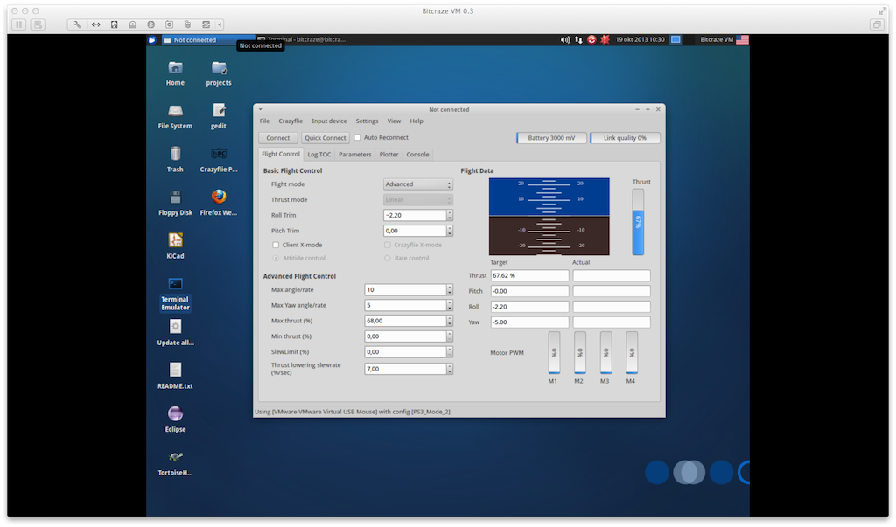
Task: Launch the Firefox Web Browser icon
Action: tap(218, 197)
